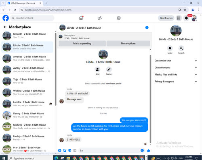The width and height of the screenshot is (202, 160).
Task: Expand Customize chat section
Action: pyautogui.click(x=176, y=61)
